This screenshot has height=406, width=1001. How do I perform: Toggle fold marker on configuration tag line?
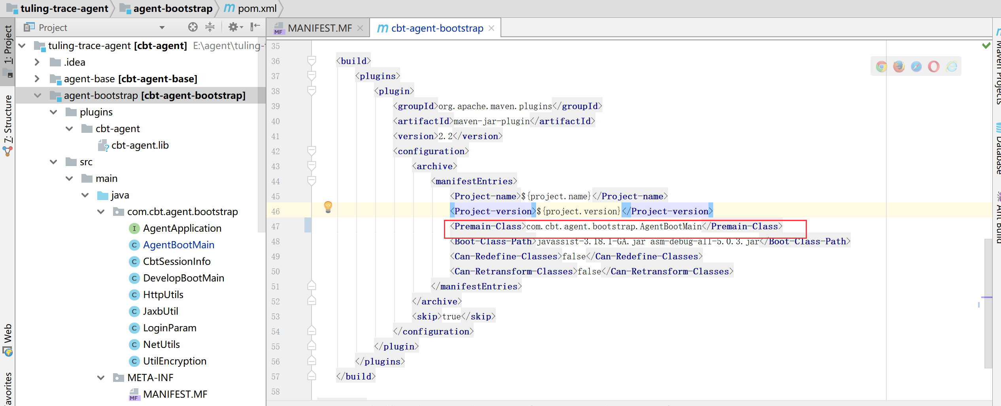click(312, 151)
